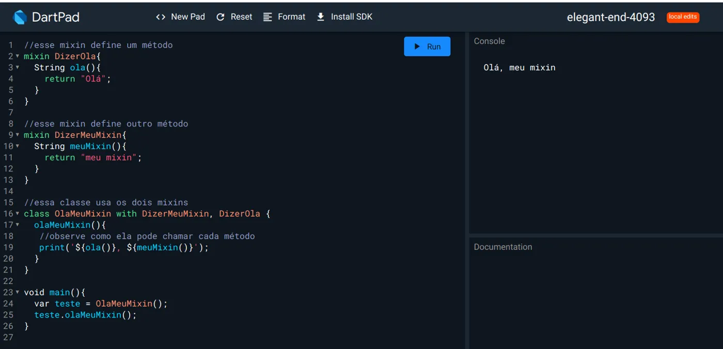
Task: Click 'DizerMeuMixin' in the with clause on line 16
Action: 175,214
